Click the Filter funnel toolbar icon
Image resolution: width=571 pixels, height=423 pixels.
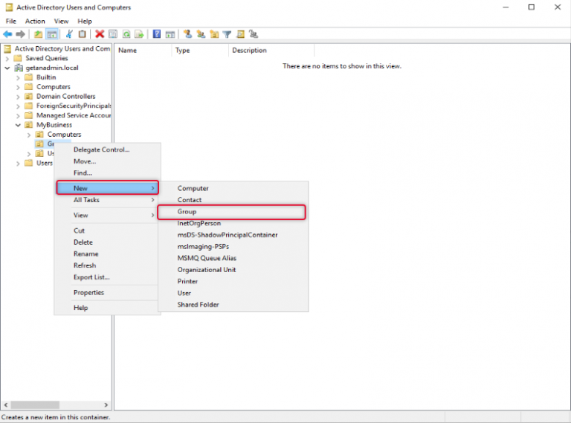228,34
